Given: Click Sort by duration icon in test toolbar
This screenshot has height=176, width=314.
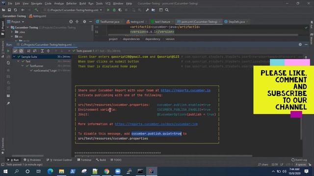Looking at the screenshot, I should pos(35,51).
